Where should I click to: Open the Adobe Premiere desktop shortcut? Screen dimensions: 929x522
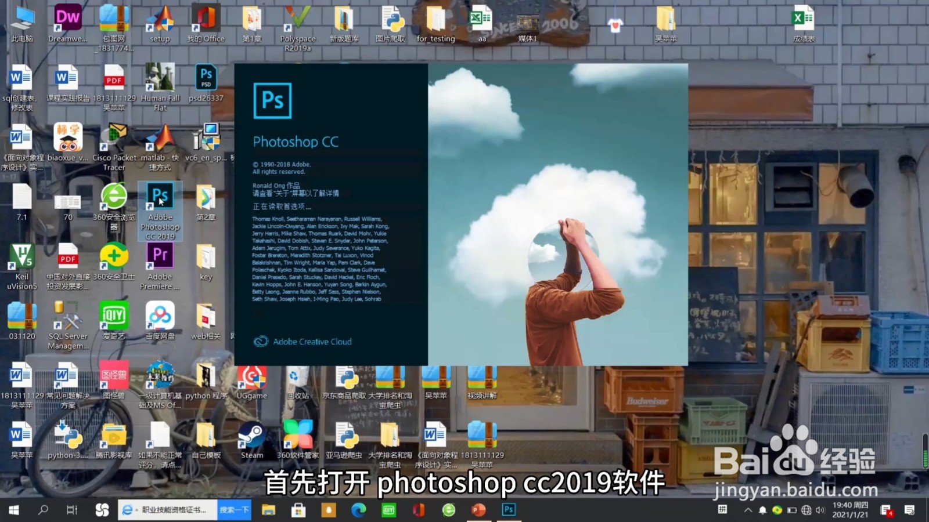[x=160, y=266]
